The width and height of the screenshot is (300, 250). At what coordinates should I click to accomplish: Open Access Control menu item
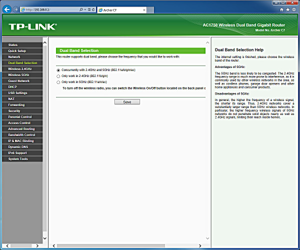[22, 123]
